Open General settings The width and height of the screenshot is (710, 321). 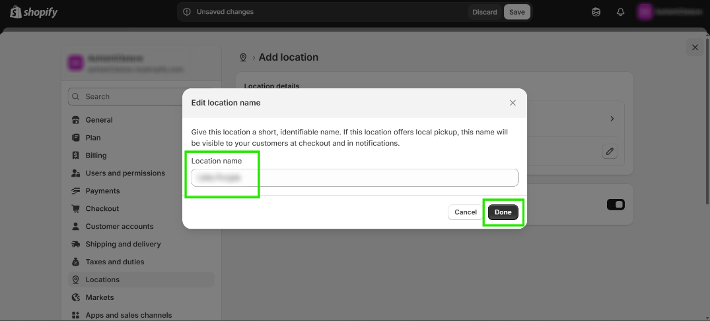pyautogui.click(x=99, y=120)
